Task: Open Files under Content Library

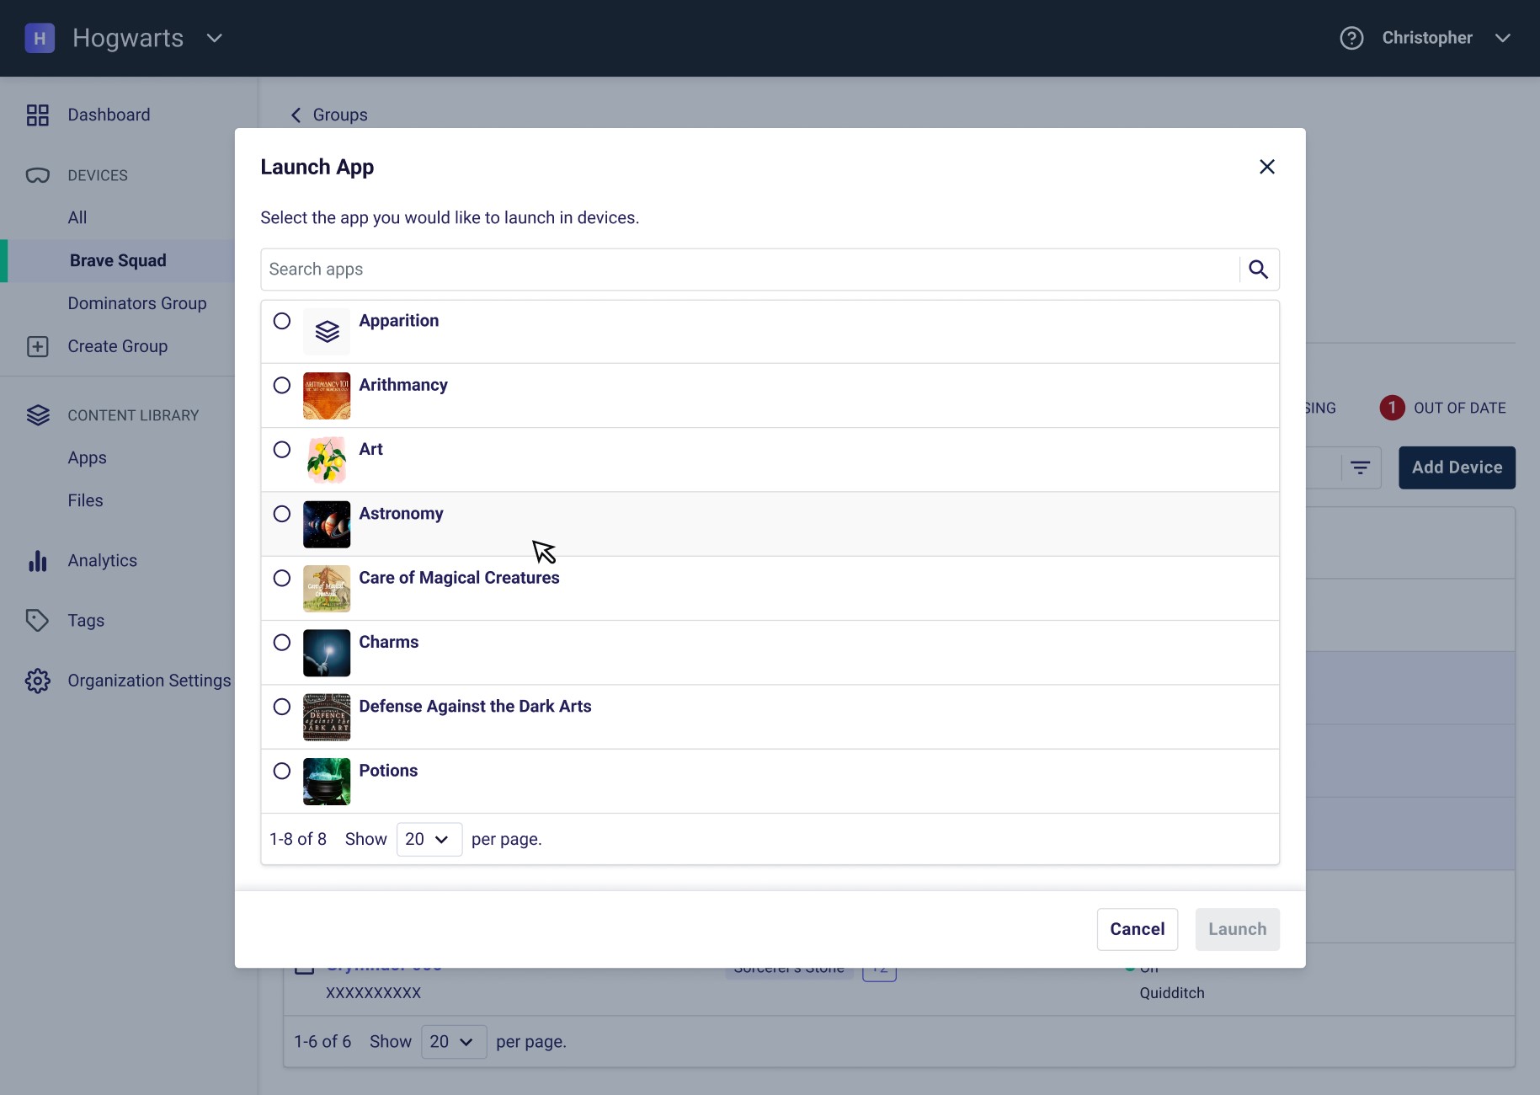Action: click(x=85, y=500)
